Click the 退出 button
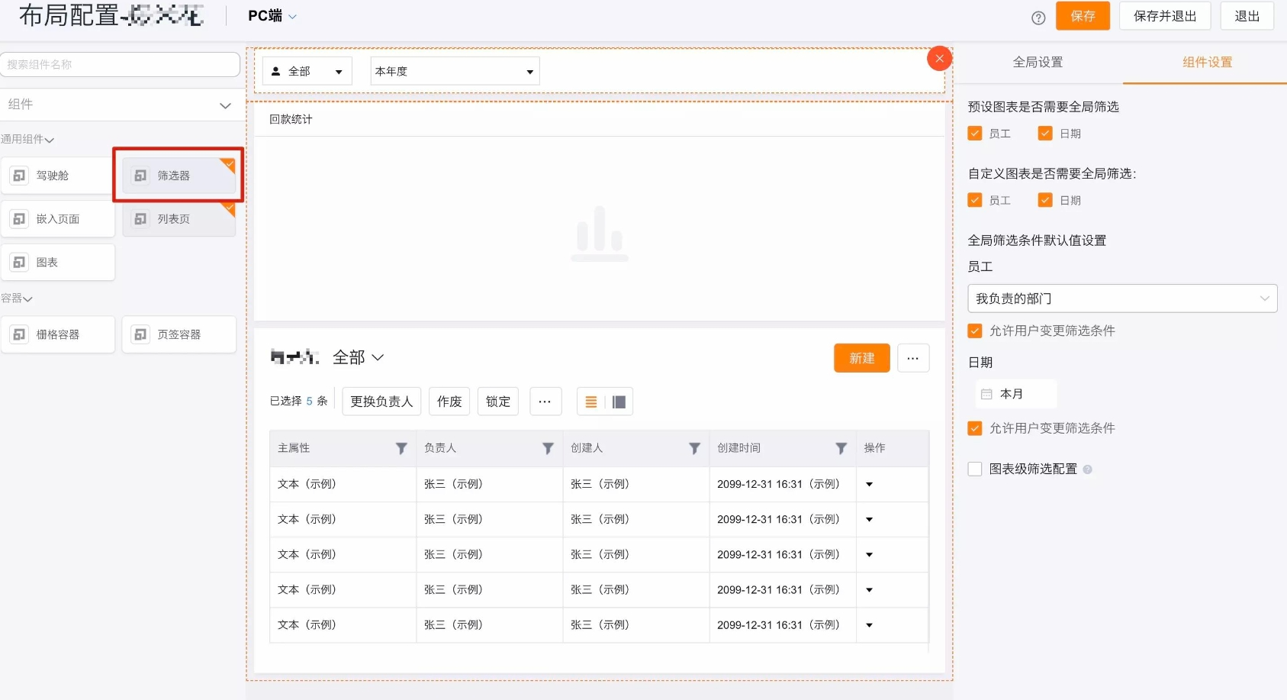Screen dimensions: 1287x700 coord(1247,16)
